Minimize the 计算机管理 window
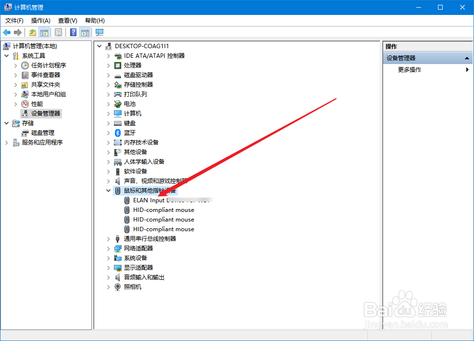Image resolution: width=474 pixels, height=341 pixels. pyautogui.click(x=419, y=7)
